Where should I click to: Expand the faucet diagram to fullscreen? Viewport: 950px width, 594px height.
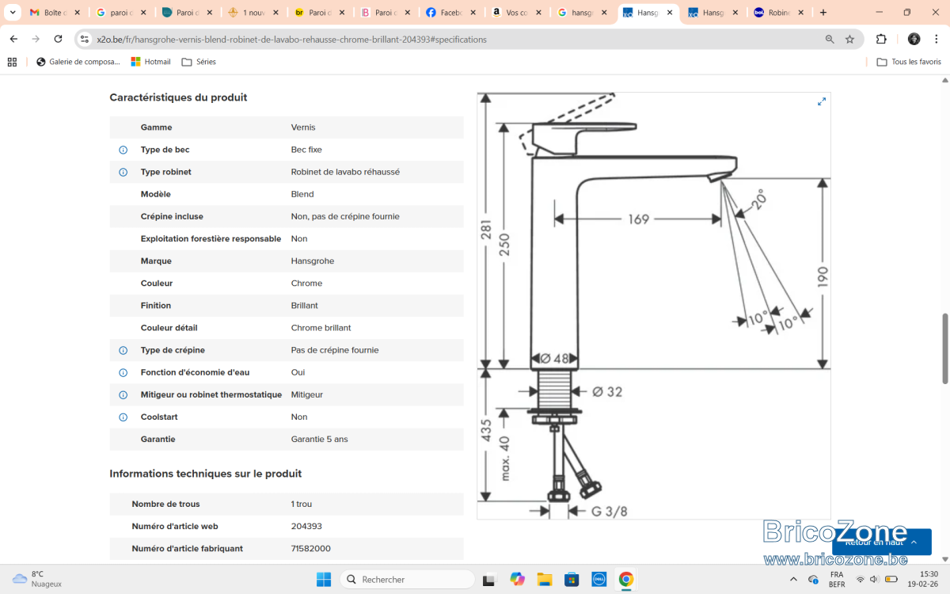click(822, 101)
